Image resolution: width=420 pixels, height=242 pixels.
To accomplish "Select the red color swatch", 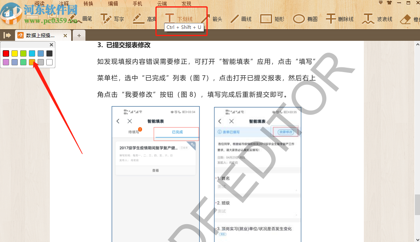I will tap(5, 53).
